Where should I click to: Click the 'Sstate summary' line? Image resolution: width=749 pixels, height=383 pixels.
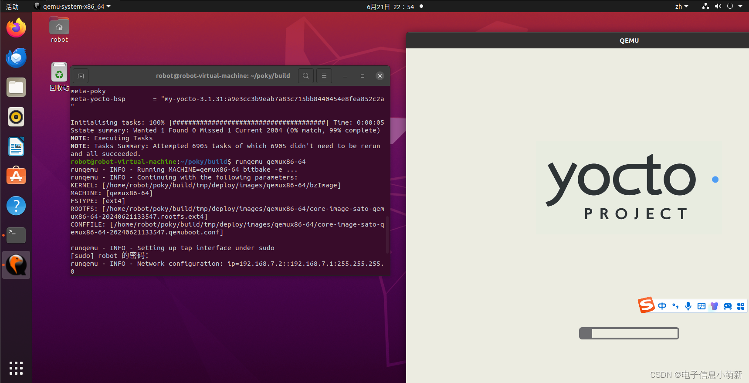(225, 130)
